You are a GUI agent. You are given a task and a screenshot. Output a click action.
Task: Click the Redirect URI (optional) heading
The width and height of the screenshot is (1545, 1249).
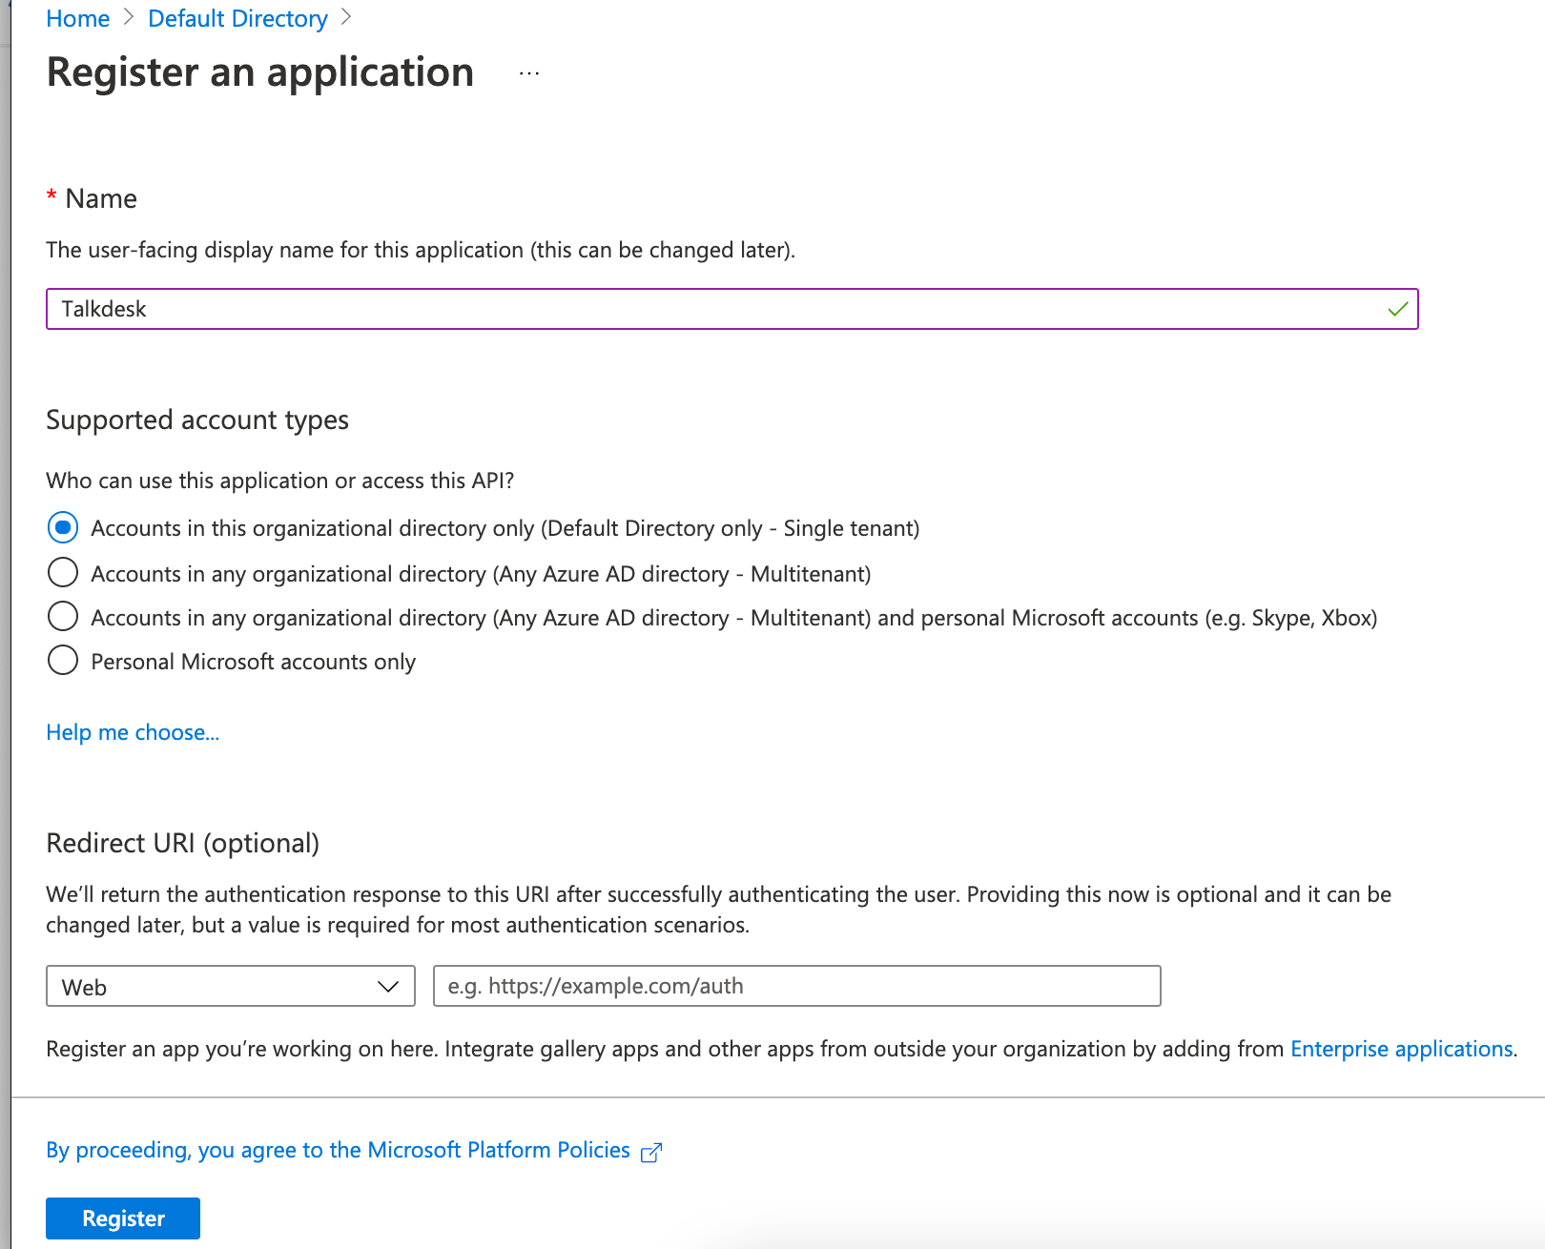tap(183, 843)
